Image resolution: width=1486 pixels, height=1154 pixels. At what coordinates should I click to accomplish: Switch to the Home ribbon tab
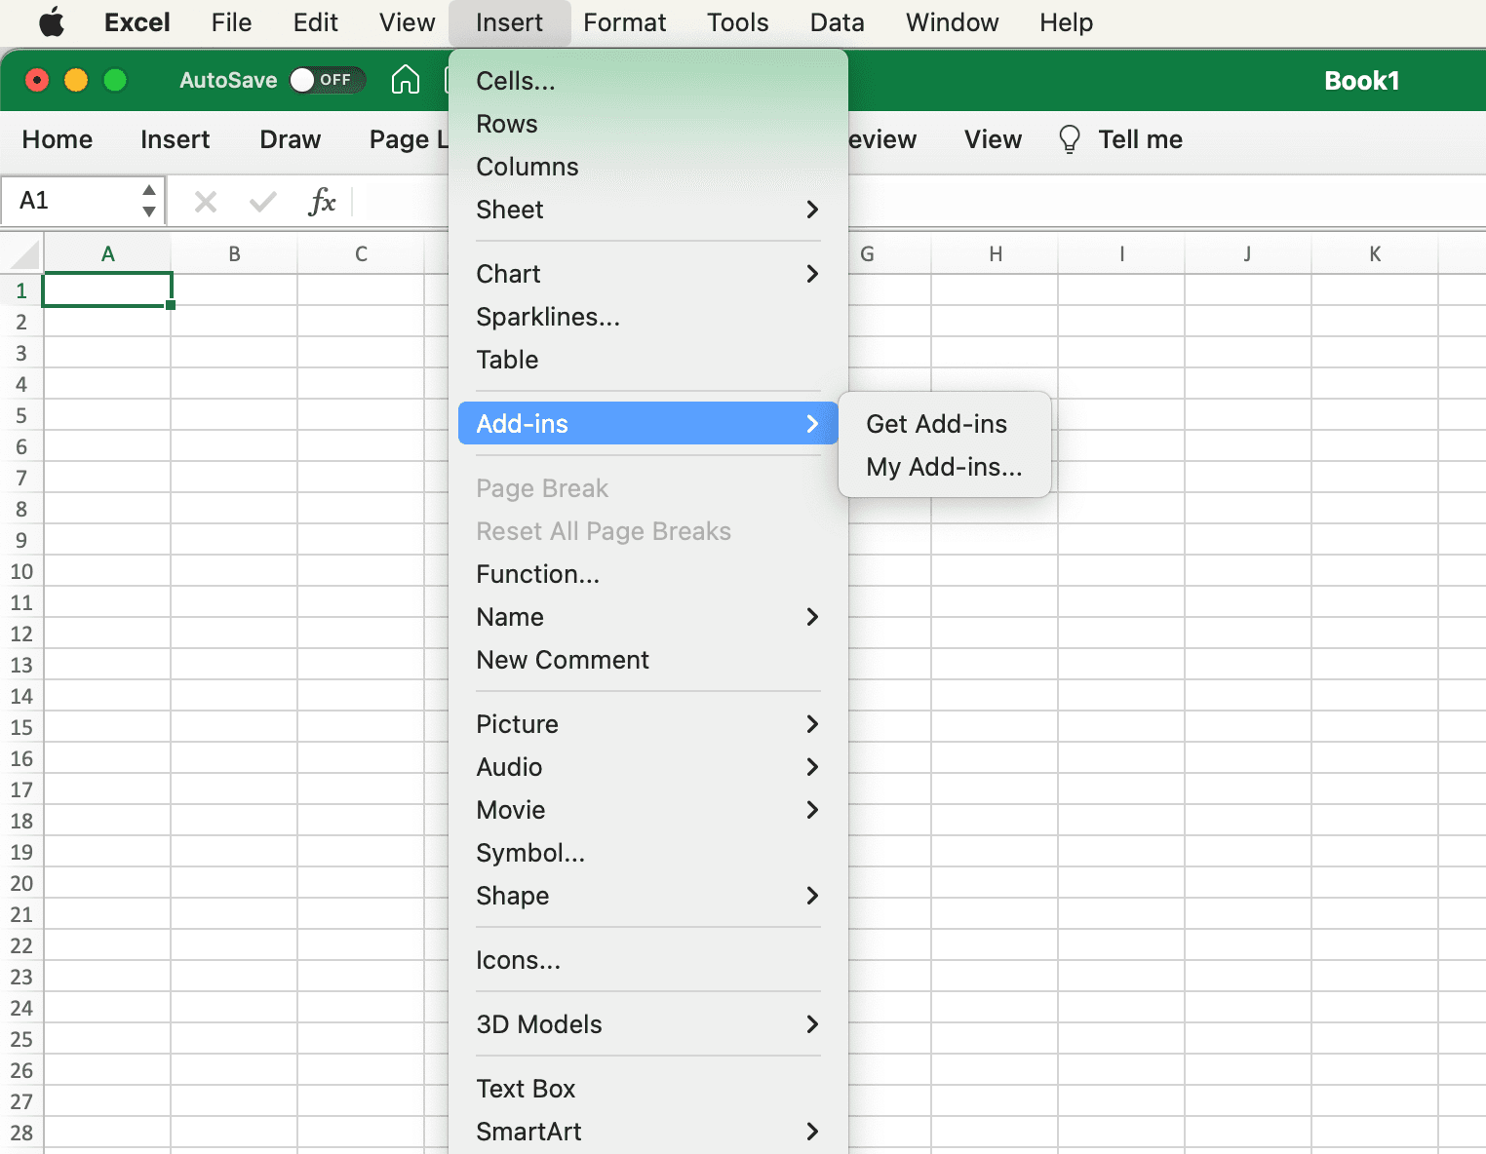tap(58, 139)
